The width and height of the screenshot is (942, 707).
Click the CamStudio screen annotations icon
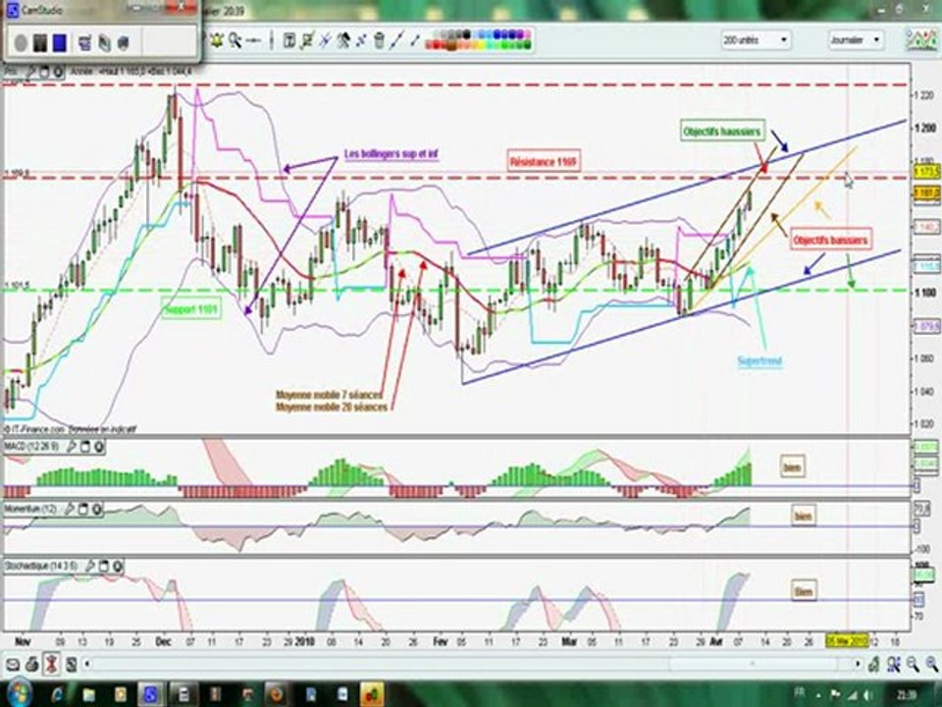point(104,42)
